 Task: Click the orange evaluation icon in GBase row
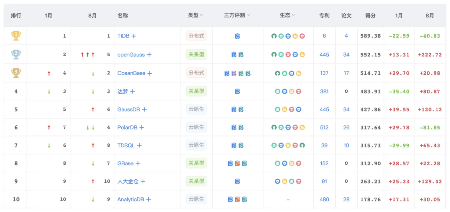tap(237, 163)
